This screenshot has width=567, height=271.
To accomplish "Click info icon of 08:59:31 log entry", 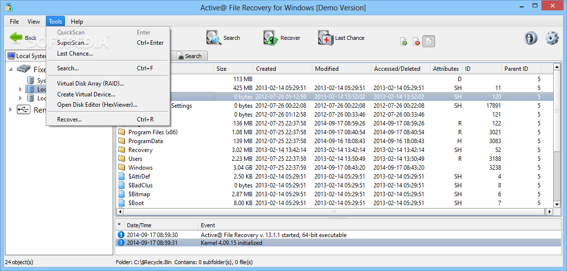I will click(121, 243).
